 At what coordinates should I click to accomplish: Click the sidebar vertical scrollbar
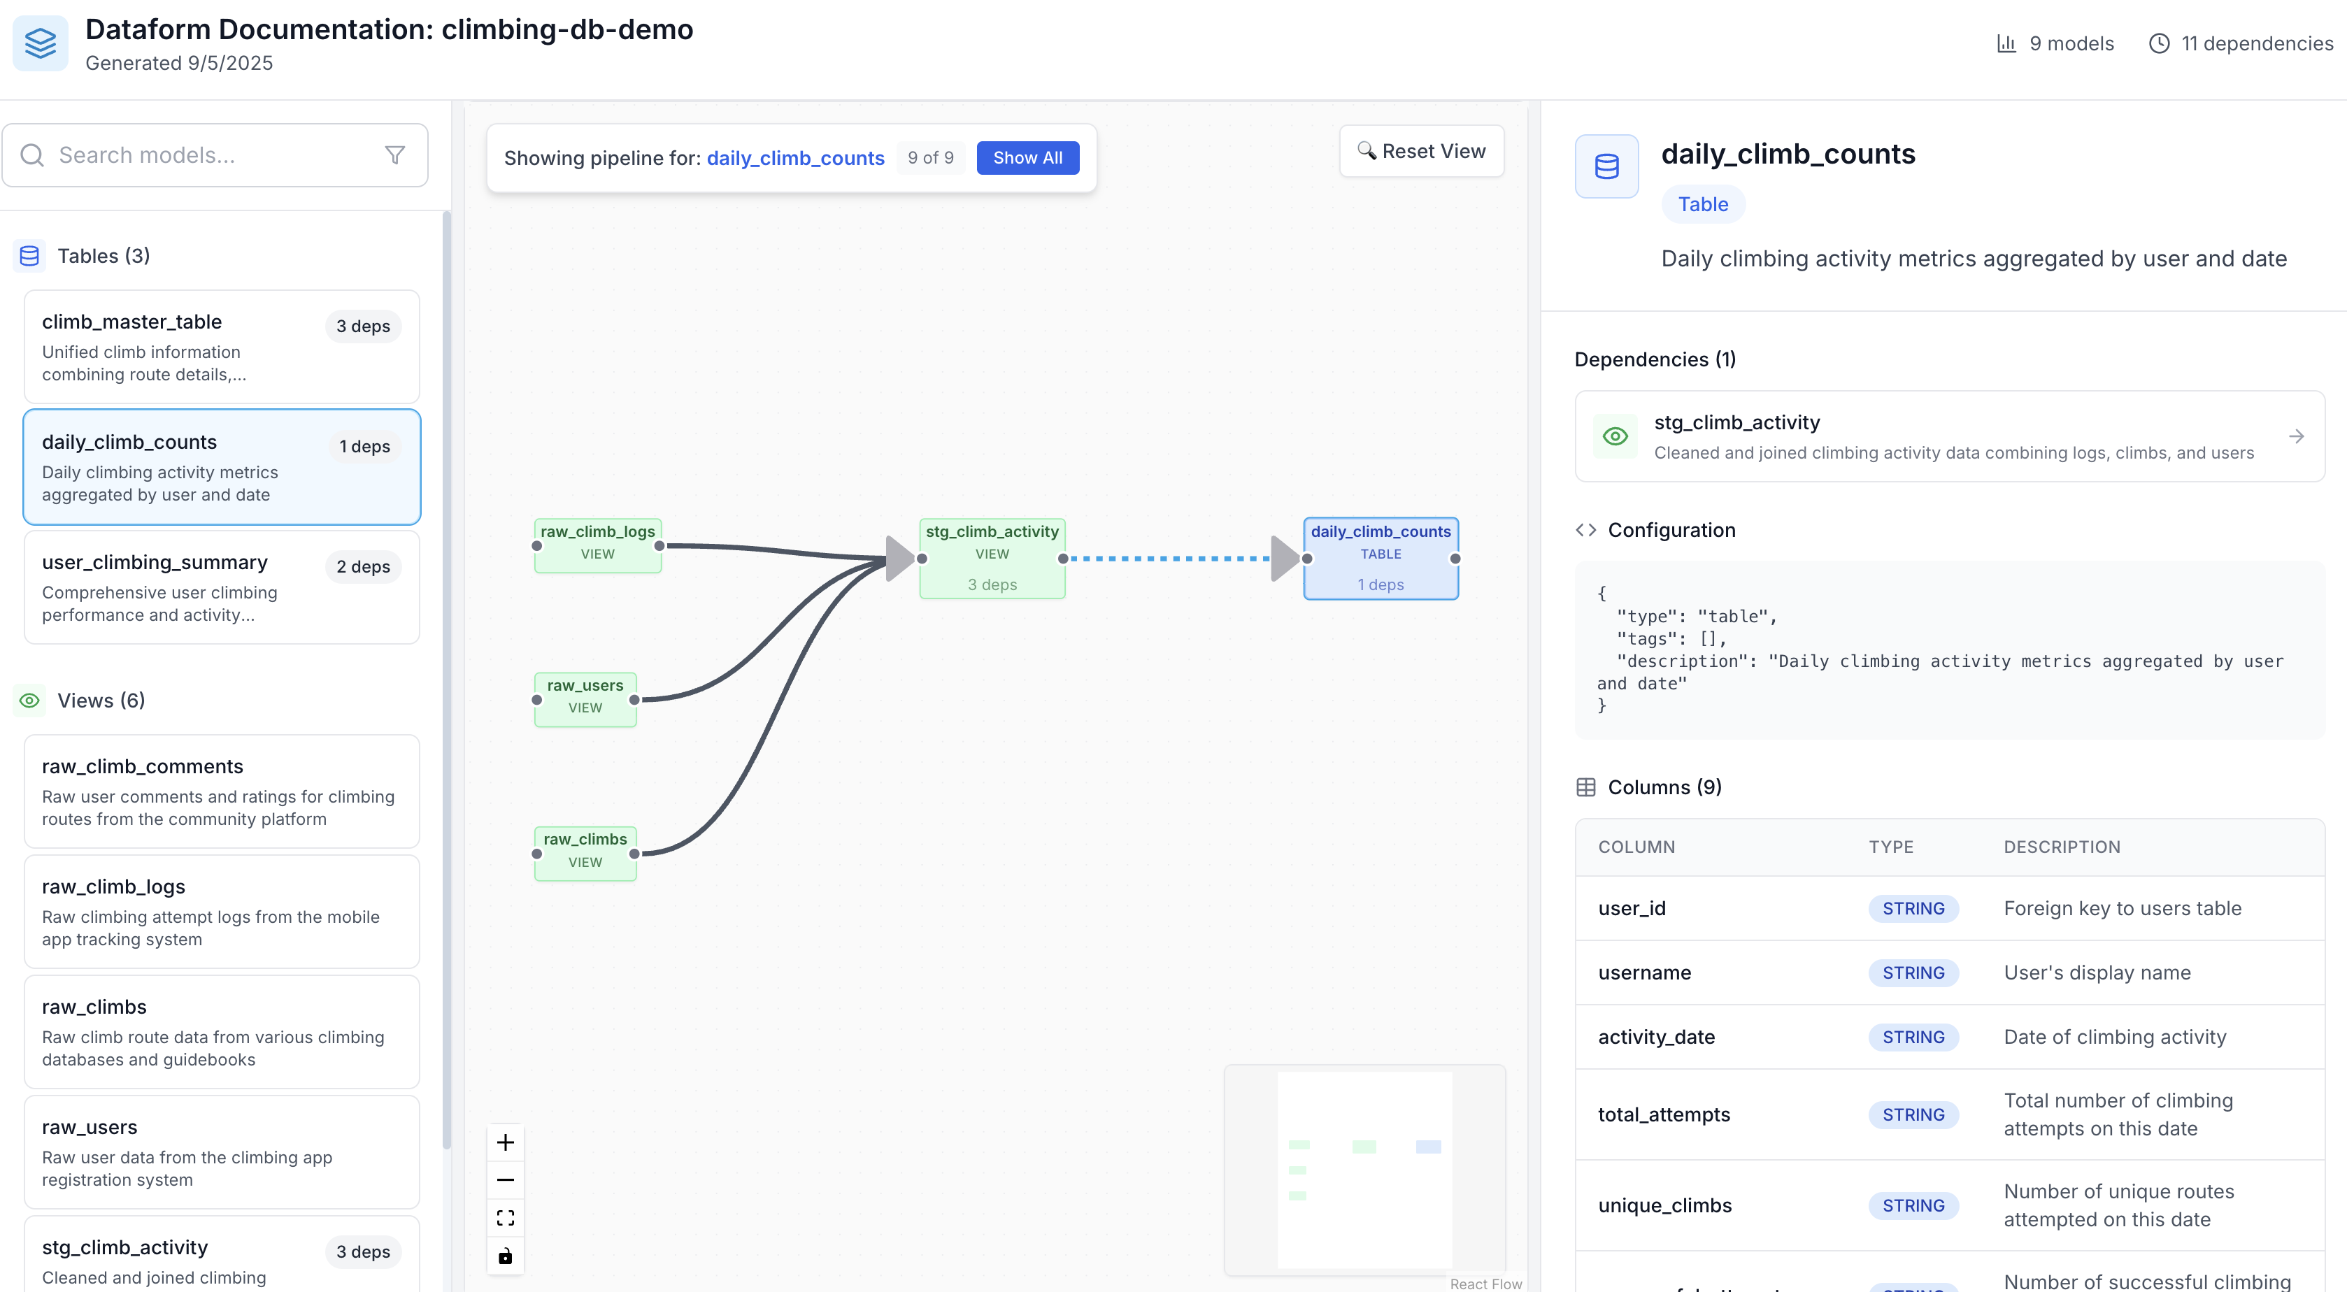click(446, 680)
